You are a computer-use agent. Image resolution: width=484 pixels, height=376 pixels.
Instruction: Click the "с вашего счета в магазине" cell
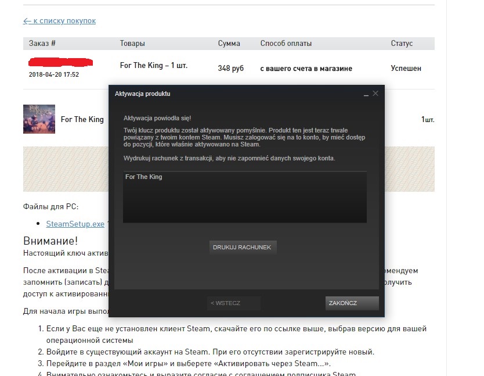coord(306,69)
